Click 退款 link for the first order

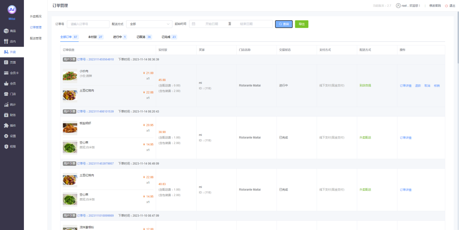coord(418,86)
